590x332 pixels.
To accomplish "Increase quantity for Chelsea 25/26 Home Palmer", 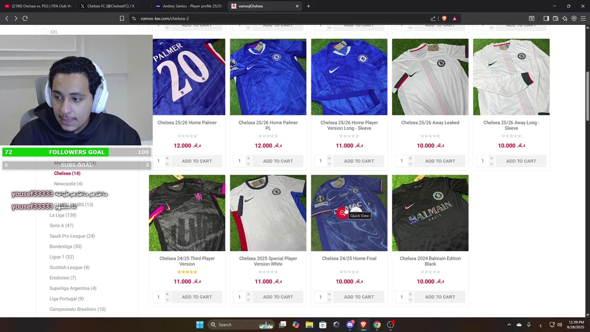I will [167, 159].
